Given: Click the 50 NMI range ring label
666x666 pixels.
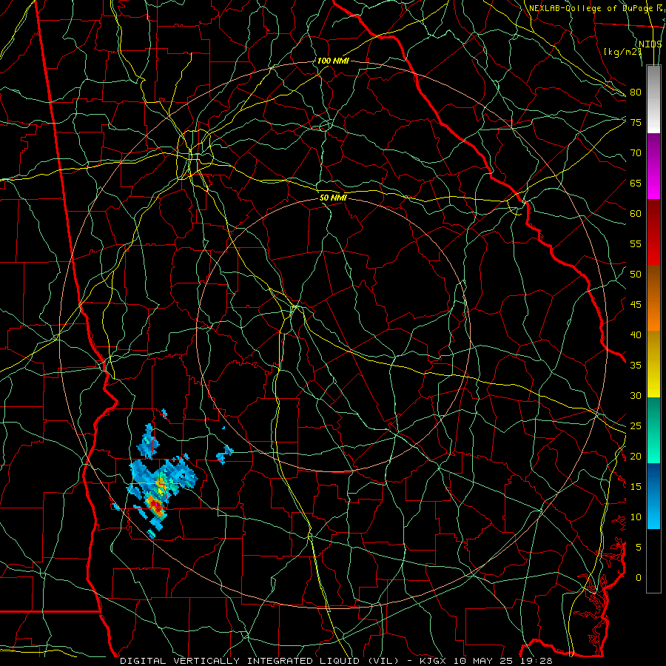Looking at the screenshot, I should click(333, 198).
